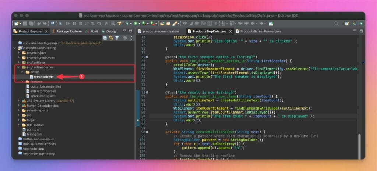Select the mobile-flutter-appium project
This screenshot has height=171, width=377.
[x=37, y=144]
